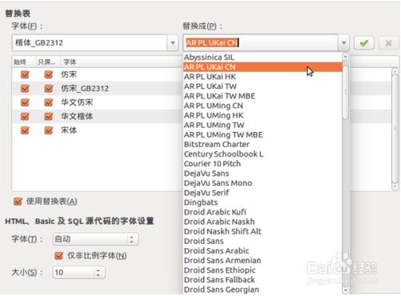Toggle 始终 checkbox for 华文仿宋 row

25,102
